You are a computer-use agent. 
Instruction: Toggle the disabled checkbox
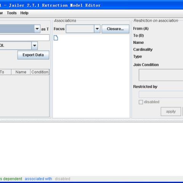(x=141, y=102)
